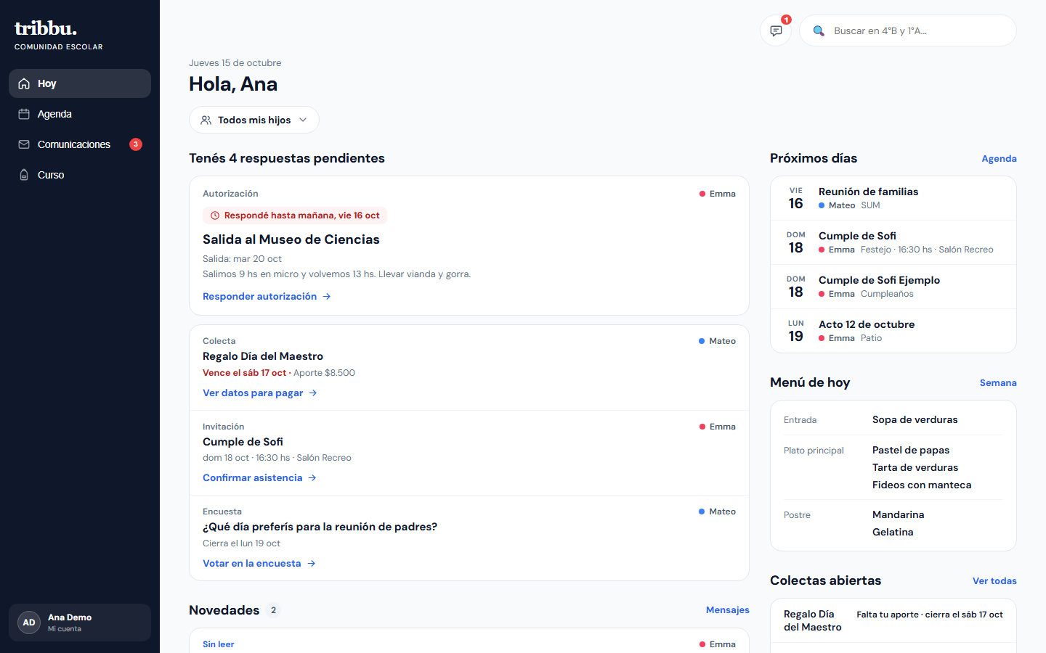The width and height of the screenshot is (1046, 653).
Task: Click arrow next to Responder autorización
Action: click(x=327, y=296)
